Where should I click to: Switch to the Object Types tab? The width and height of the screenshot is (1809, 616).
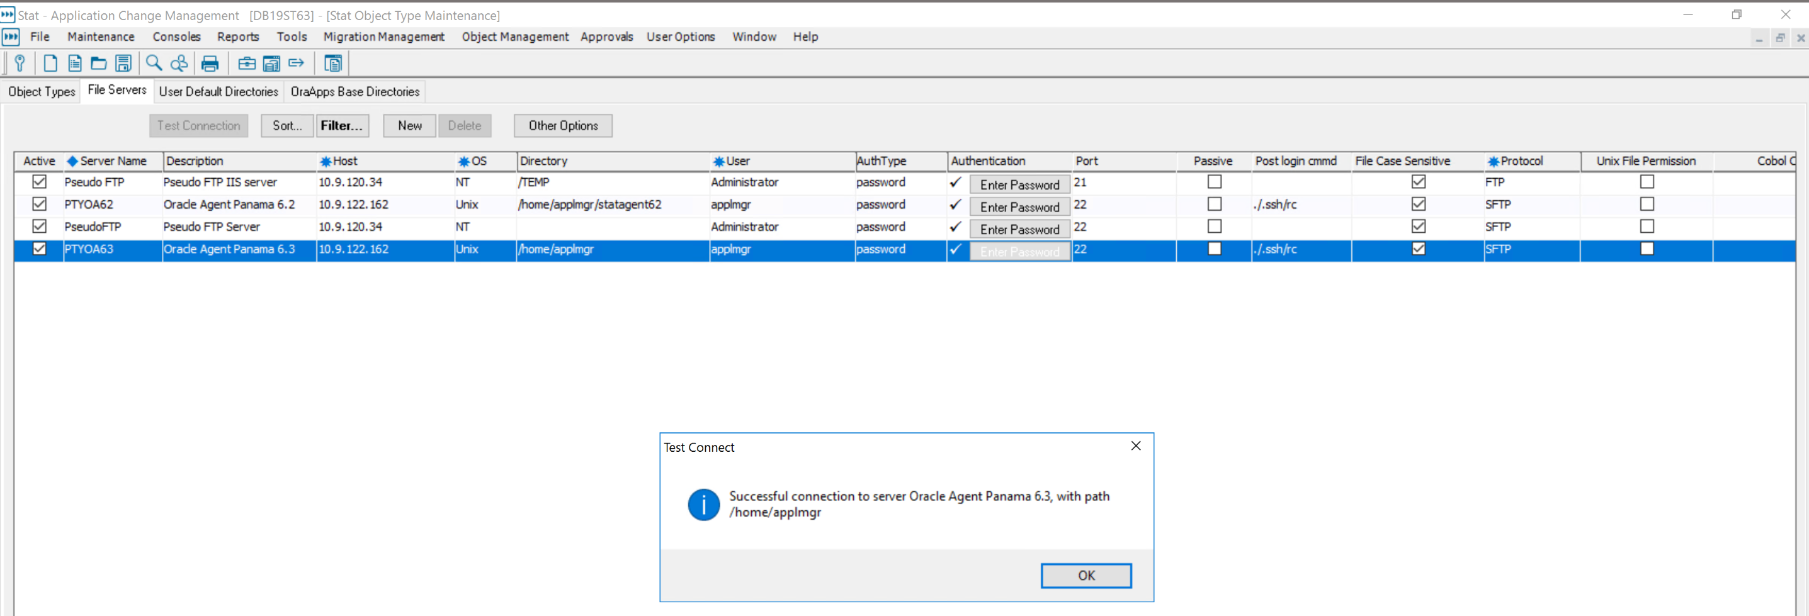(x=42, y=91)
